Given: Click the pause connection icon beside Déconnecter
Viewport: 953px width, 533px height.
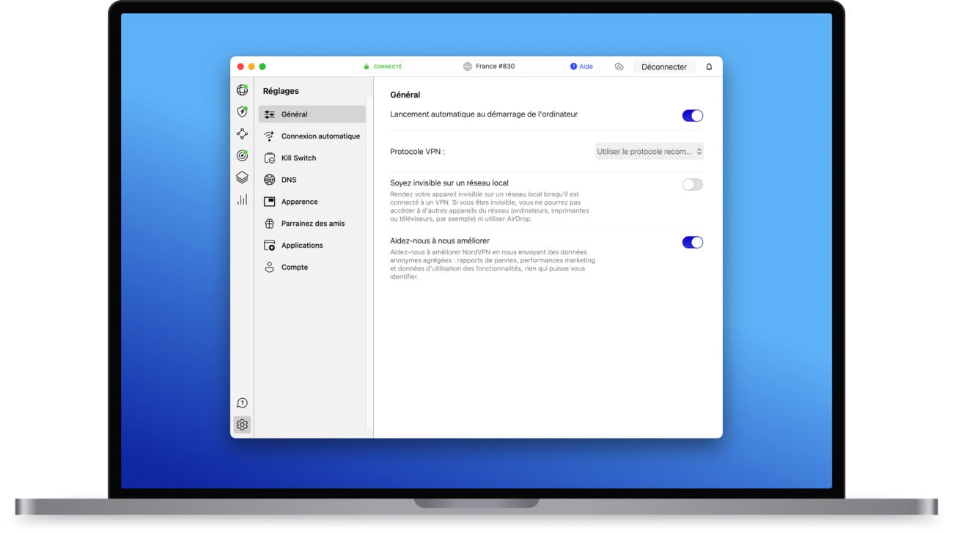Looking at the screenshot, I should tap(619, 67).
